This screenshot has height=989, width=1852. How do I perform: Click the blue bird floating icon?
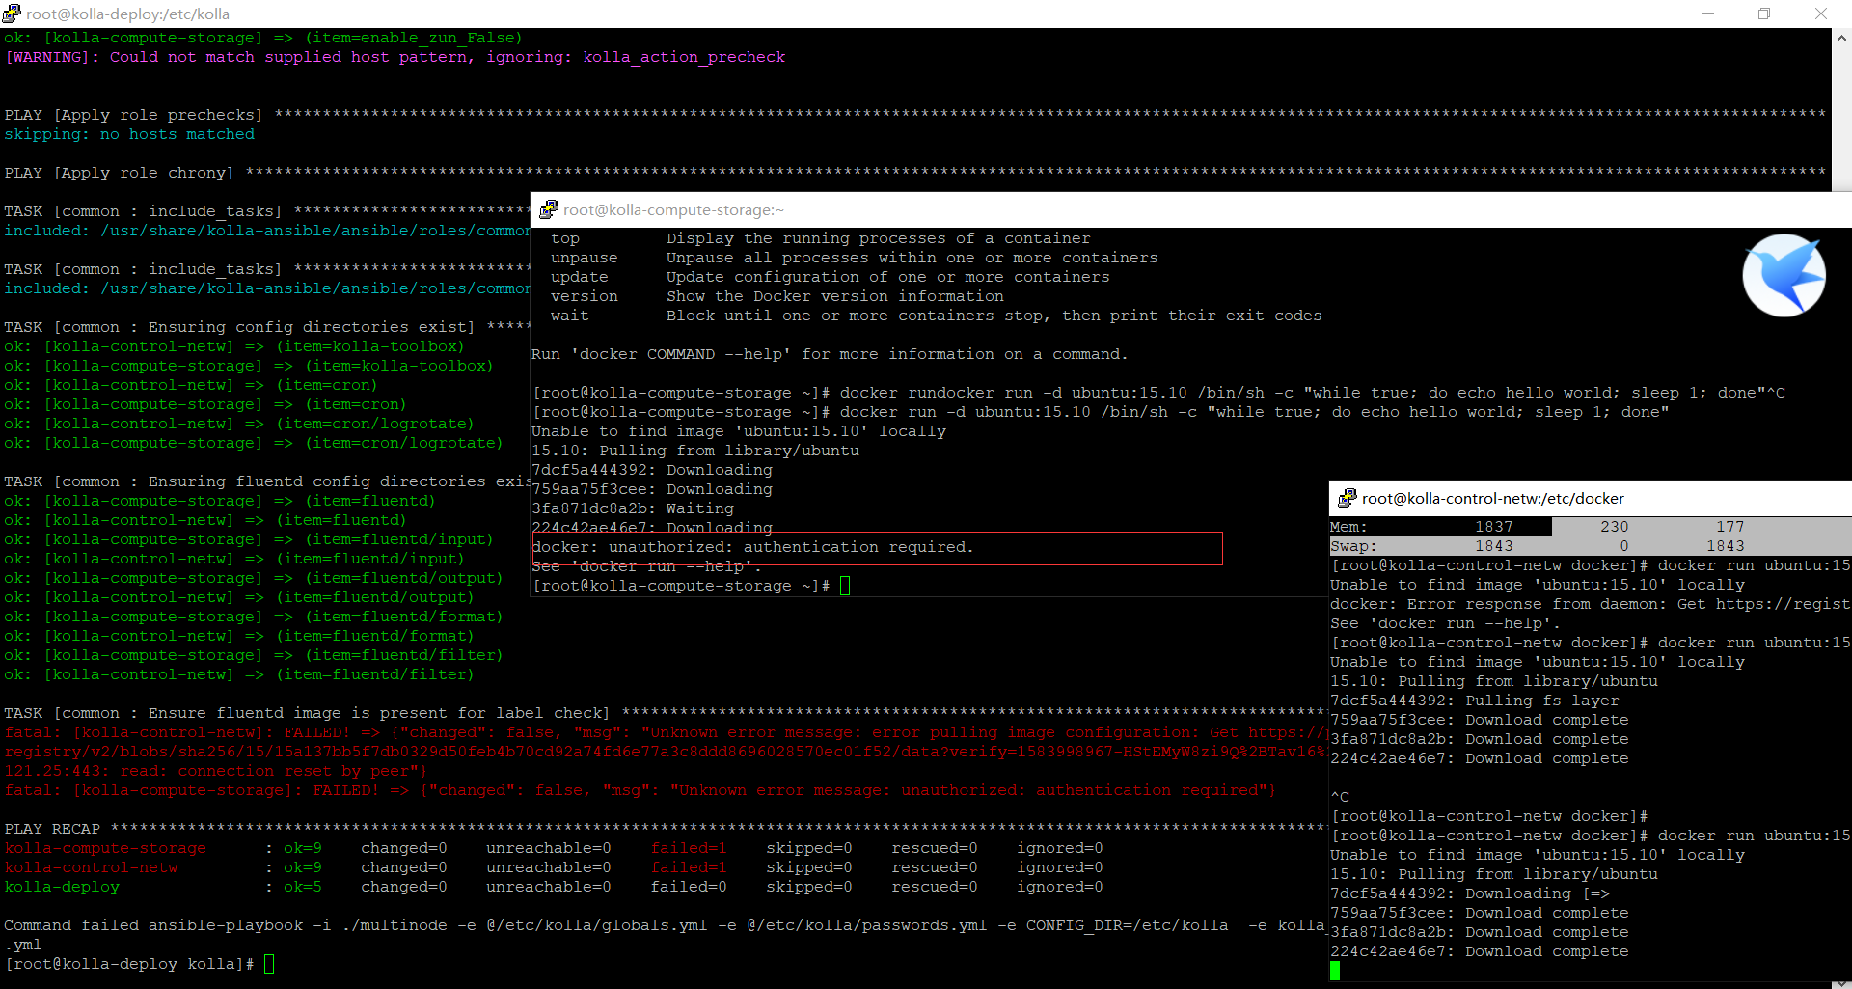[1784, 275]
